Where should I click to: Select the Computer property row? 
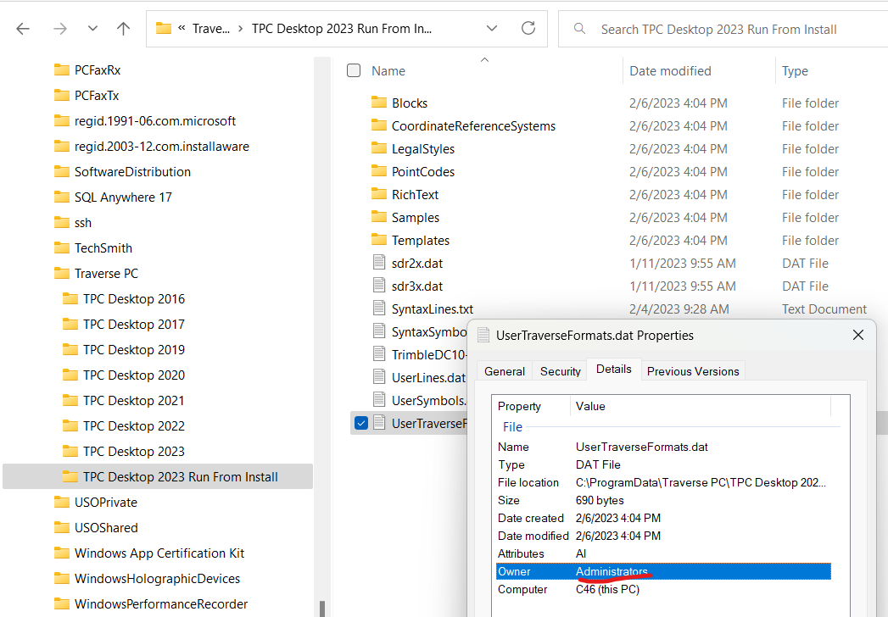click(663, 589)
